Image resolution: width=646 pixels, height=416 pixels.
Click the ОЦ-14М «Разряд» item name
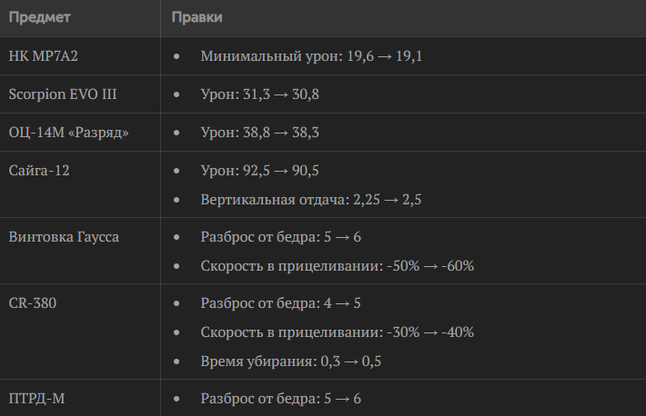coord(68,133)
